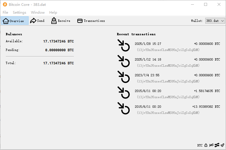Click the Overview house icon
Viewport: 226px width, 150px height.
6,21
